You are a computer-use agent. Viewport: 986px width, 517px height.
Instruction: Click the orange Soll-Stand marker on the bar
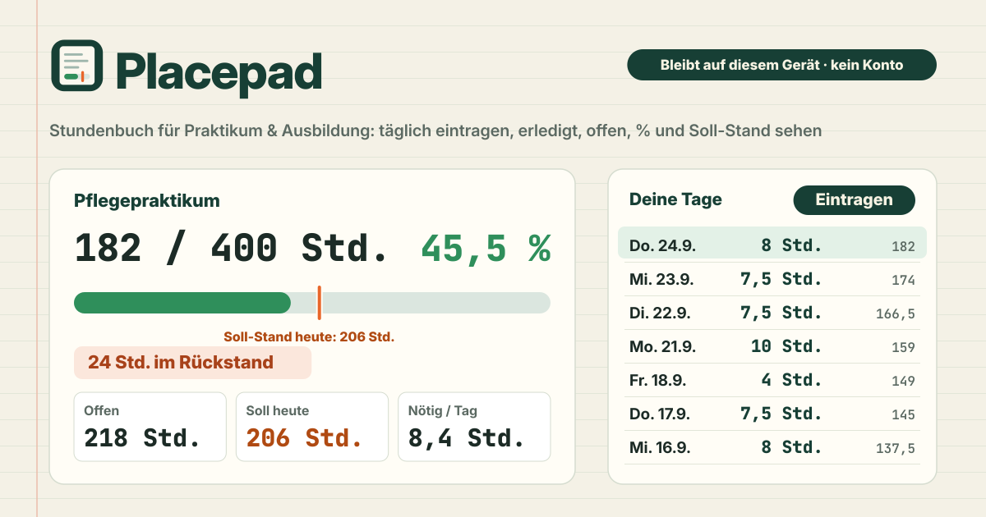[x=319, y=303]
